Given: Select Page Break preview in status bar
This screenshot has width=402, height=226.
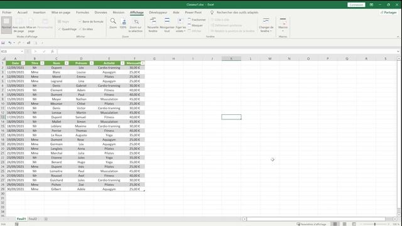Looking at the screenshot, I should (x=354, y=224).
